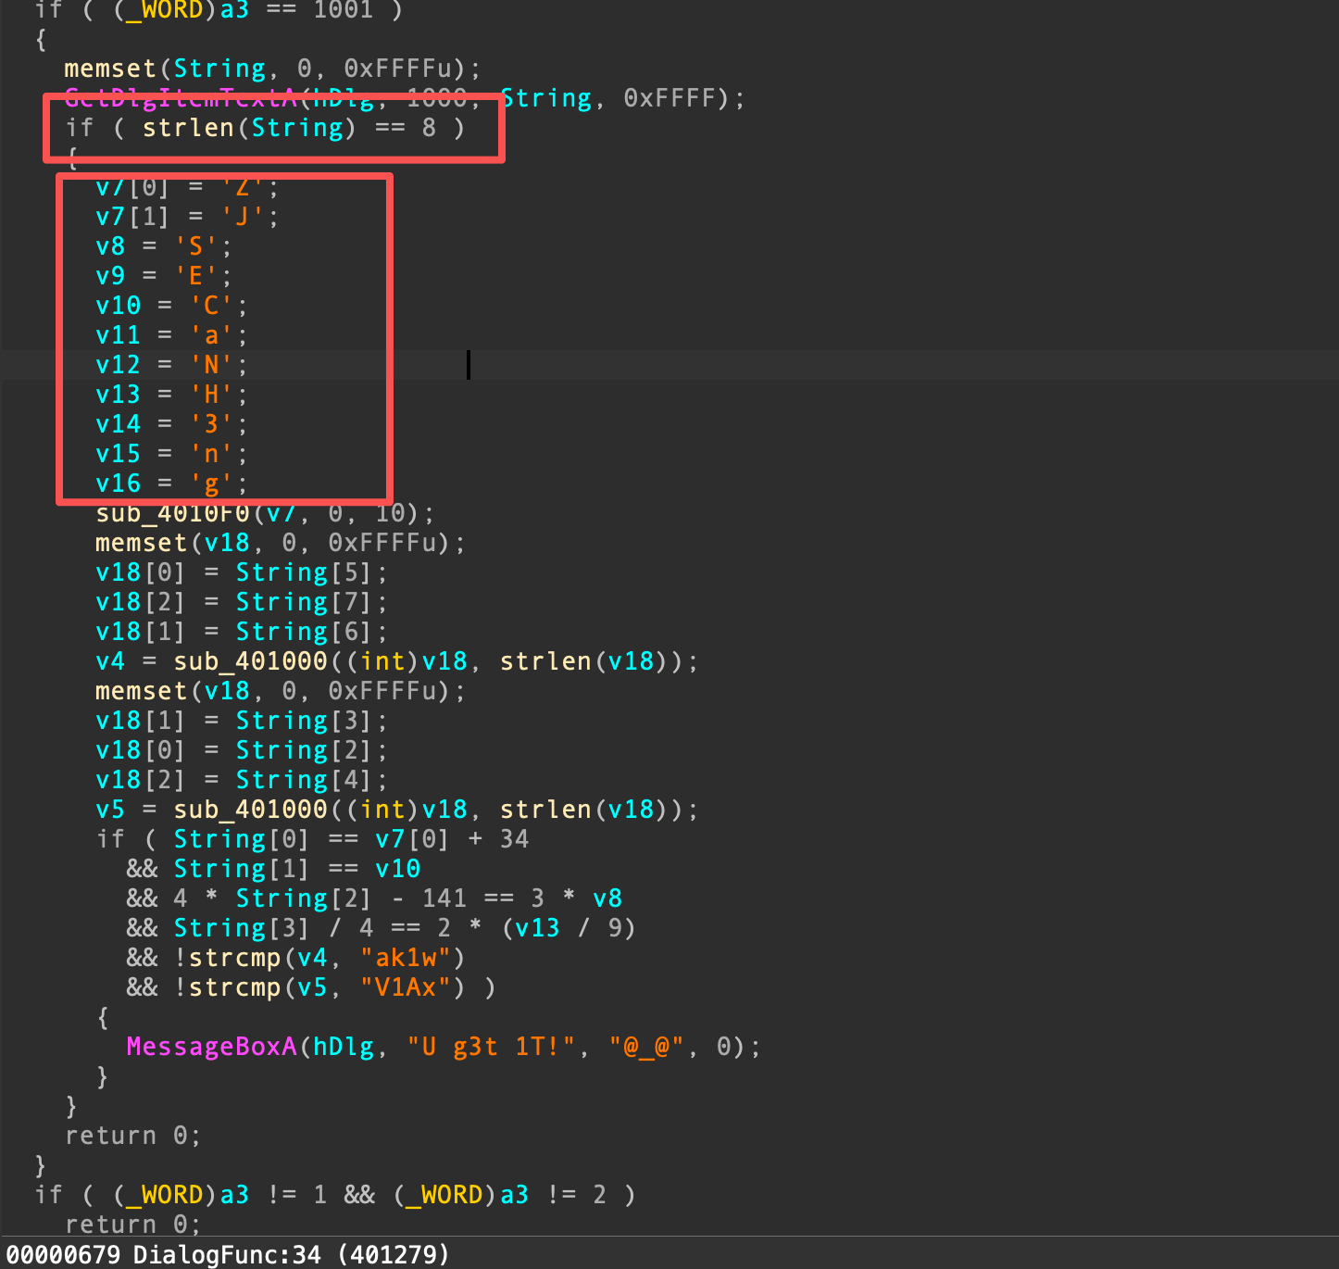
Task: Click sub_401000 in the v5 assignment
Action: (x=250, y=810)
